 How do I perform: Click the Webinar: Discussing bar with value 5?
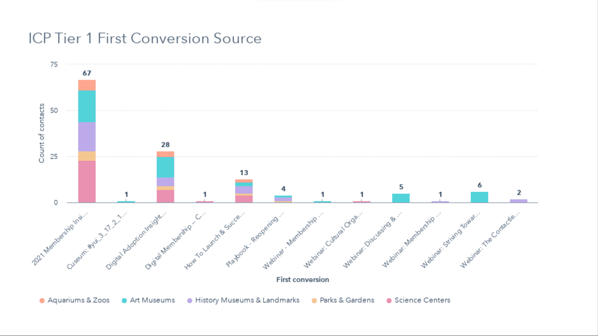[x=401, y=198]
